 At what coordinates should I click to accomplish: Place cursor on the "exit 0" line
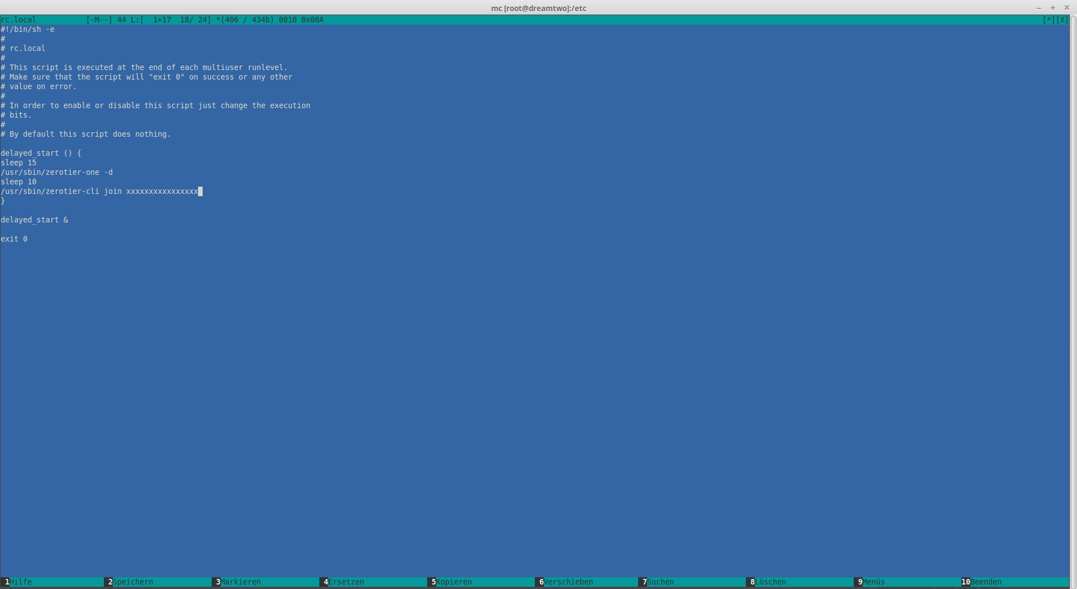14,239
